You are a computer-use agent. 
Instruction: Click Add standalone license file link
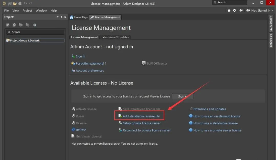coord(141,116)
